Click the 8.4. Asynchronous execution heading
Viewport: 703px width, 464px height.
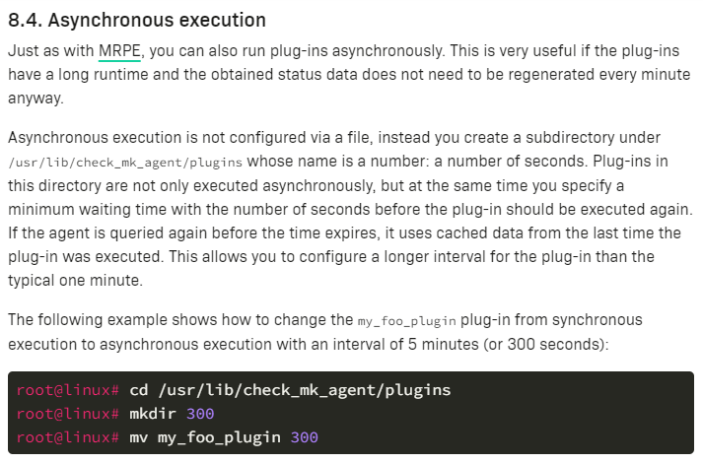pos(137,20)
